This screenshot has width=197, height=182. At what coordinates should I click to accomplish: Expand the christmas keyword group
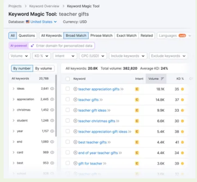point(14,110)
